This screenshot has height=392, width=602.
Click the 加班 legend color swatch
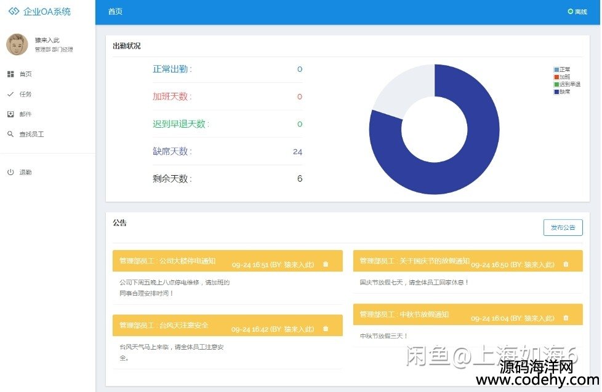tap(556, 77)
